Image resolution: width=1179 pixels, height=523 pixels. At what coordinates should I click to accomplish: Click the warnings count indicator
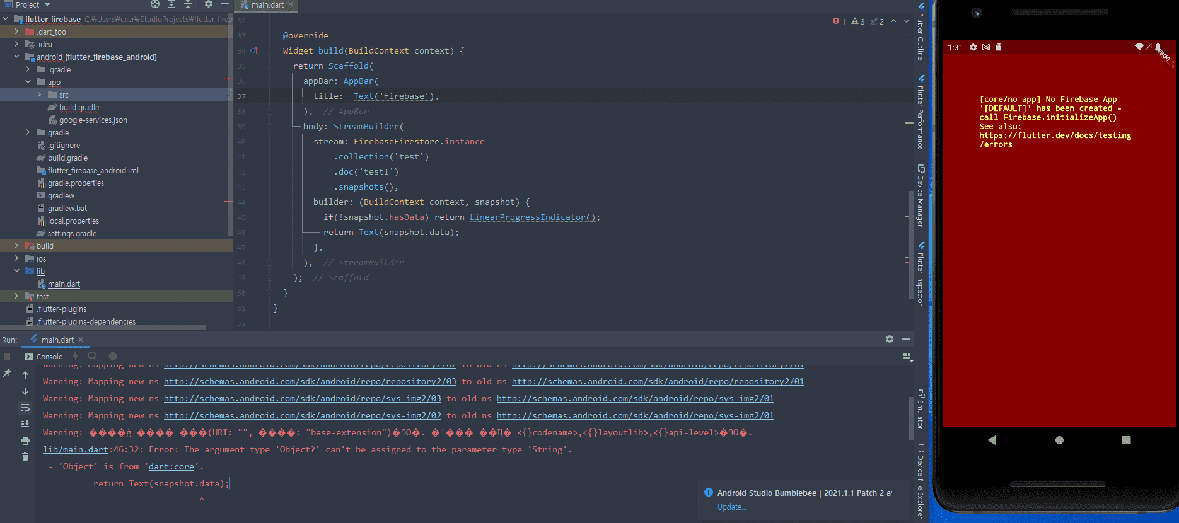point(858,21)
